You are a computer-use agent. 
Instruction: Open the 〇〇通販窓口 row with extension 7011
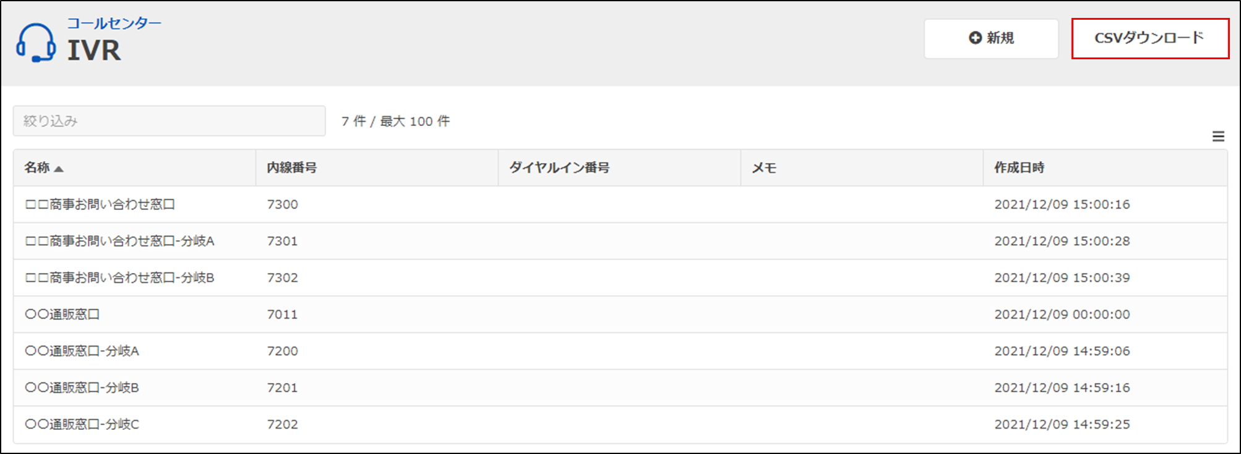(x=62, y=314)
